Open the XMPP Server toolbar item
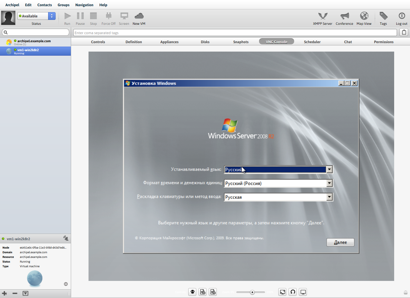 (x=323, y=16)
